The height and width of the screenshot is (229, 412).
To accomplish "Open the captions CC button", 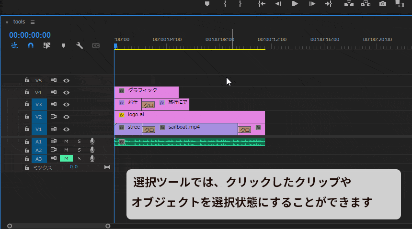I will point(96,45).
